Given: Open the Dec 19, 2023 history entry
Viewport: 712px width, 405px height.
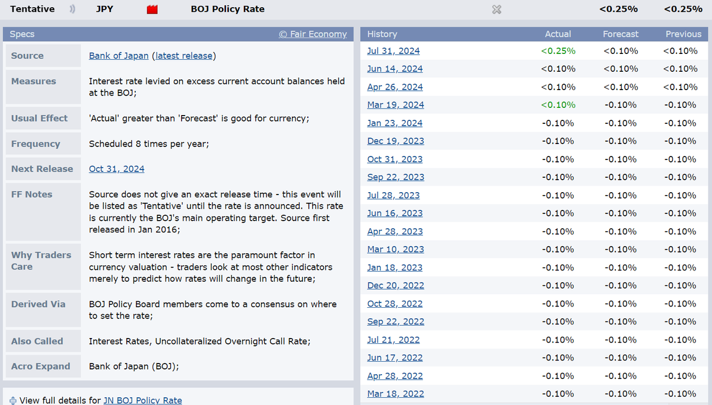Looking at the screenshot, I should (396, 141).
